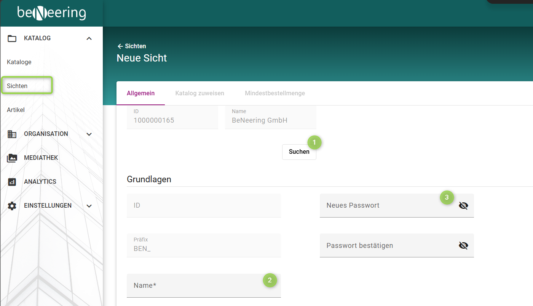This screenshot has width=533, height=306.
Task: Click the Grundlagen ID input field
Action: [204, 206]
